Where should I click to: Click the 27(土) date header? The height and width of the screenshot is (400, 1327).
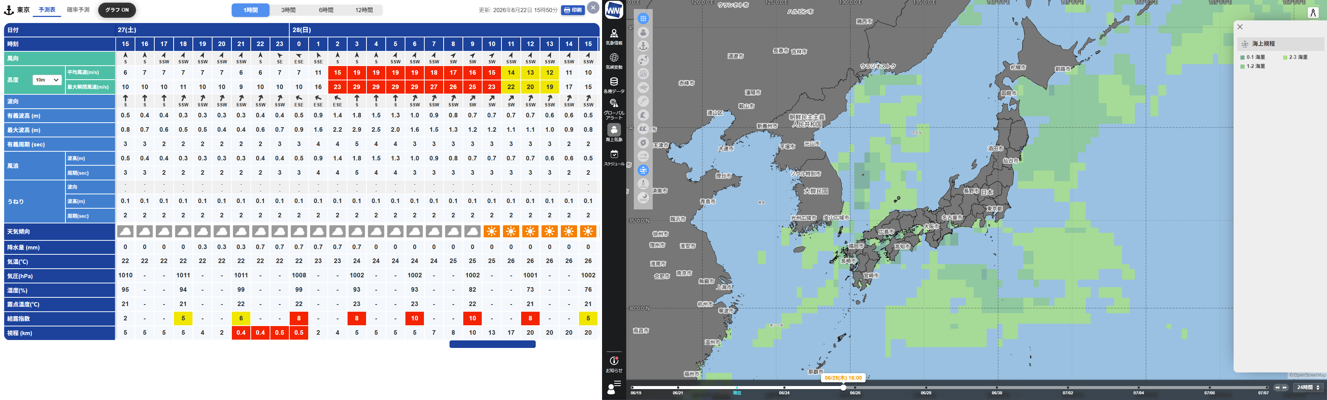tap(202, 30)
